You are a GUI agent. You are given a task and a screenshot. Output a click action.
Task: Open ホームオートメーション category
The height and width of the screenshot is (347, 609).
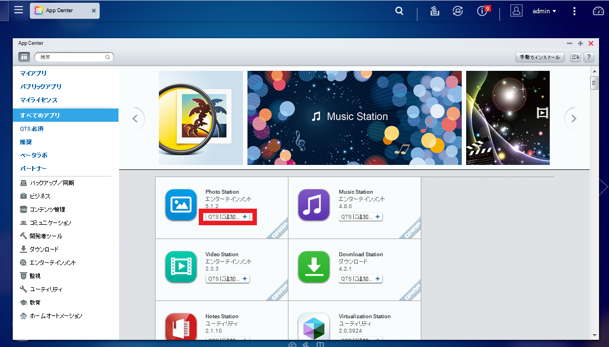click(51, 315)
